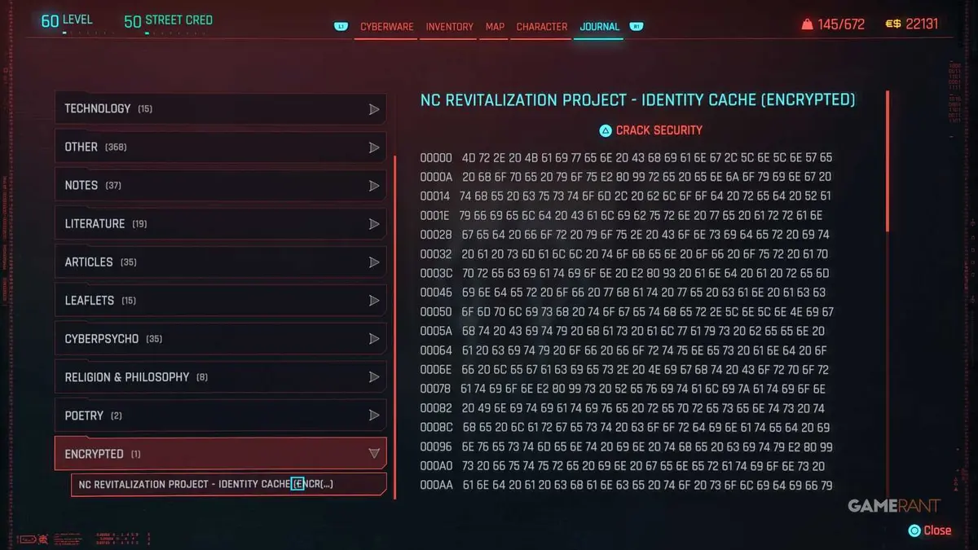Click hex row offset 00032

click(436, 254)
